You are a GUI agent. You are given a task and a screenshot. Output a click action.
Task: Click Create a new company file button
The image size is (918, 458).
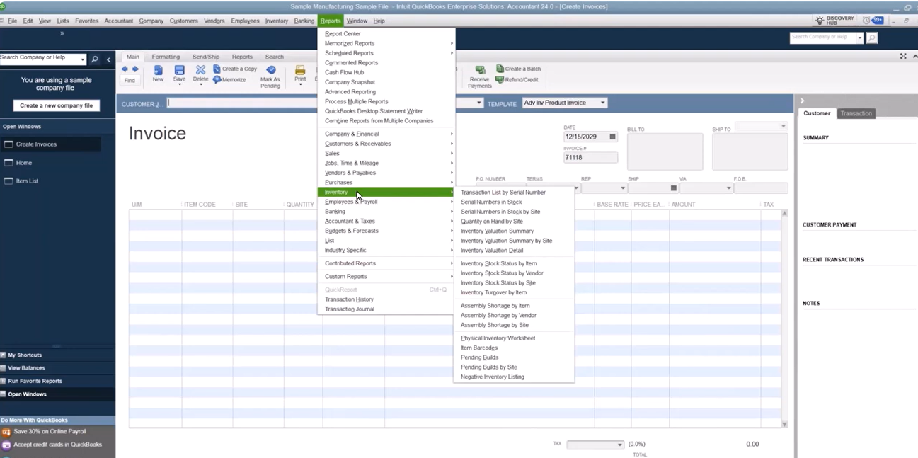click(56, 105)
